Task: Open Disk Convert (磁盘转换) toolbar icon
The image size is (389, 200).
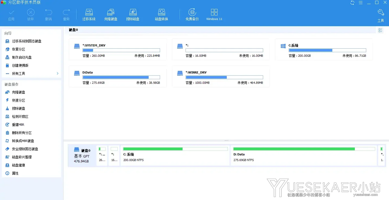Action: (161, 15)
